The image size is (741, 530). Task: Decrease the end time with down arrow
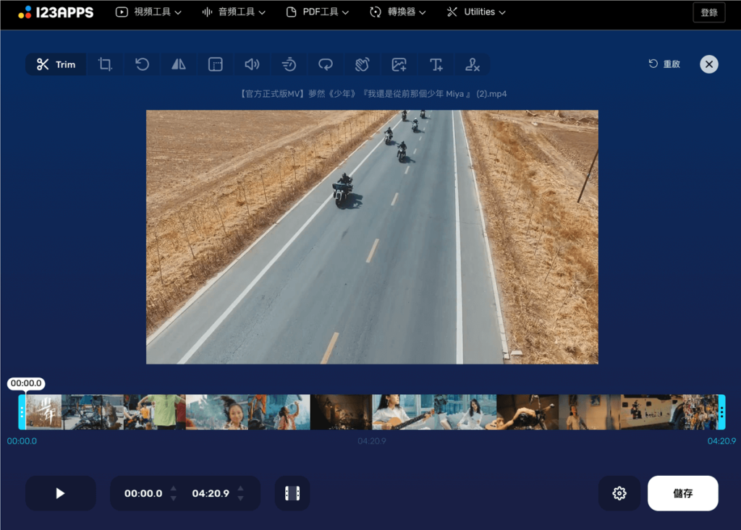click(240, 498)
